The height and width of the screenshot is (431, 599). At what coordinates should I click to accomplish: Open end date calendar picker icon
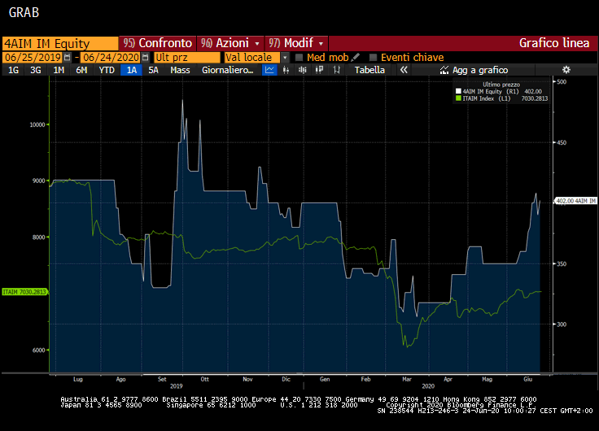145,58
